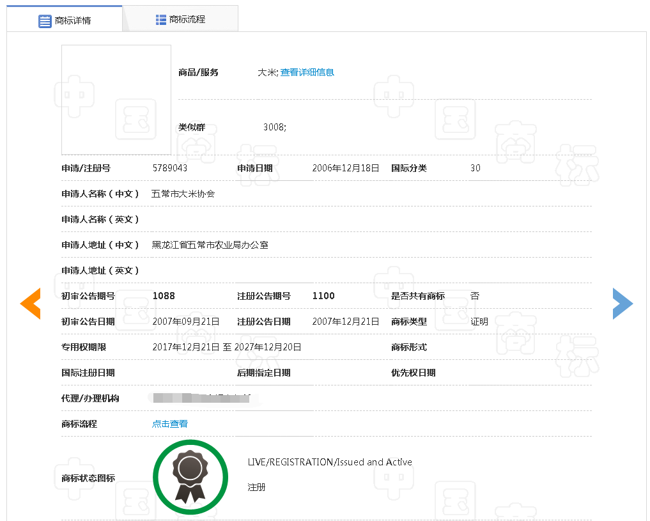Screen dimensions: 650x521
Task: Select the 注册 status text
Action: pyautogui.click(x=256, y=487)
